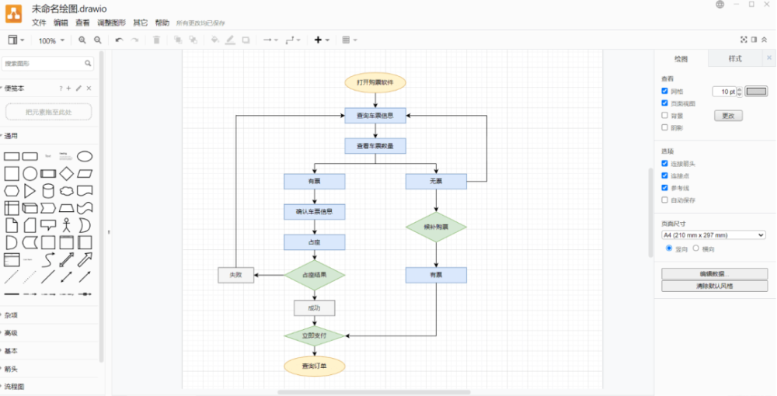
Task: Select the 横向 landscape radio button
Action: 695,248
